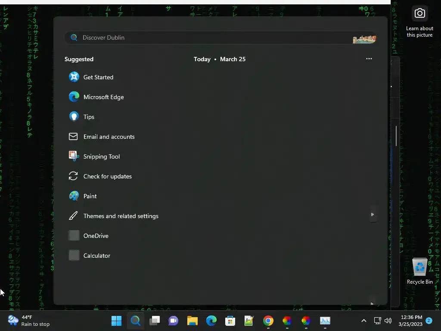The width and height of the screenshot is (441, 331).
Task: Click the network status tray icon
Action: tap(377, 321)
